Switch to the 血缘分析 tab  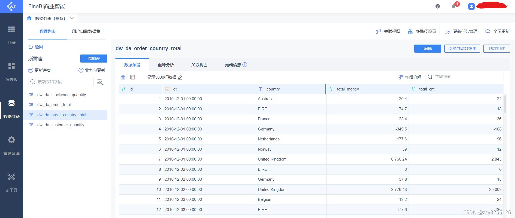point(166,65)
